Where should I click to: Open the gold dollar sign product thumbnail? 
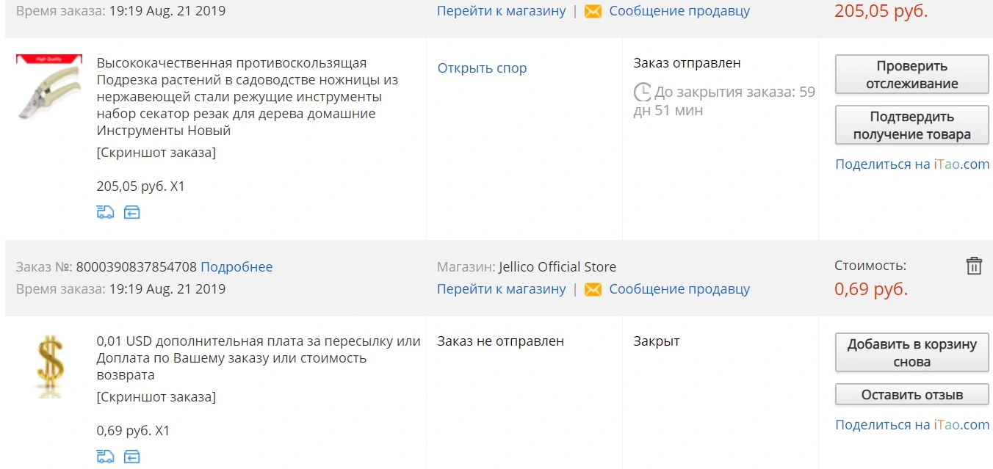[49, 366]
